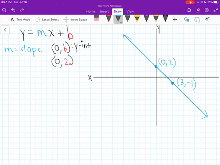Open the notifications bell
Screen dimensions: 220x165
coord(189,10)
